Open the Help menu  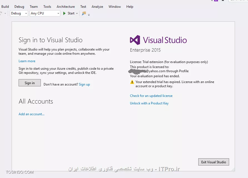130,7
